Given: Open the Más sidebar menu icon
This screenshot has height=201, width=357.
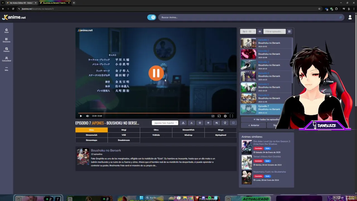Looking at the screenshot, I should [6, 68].
